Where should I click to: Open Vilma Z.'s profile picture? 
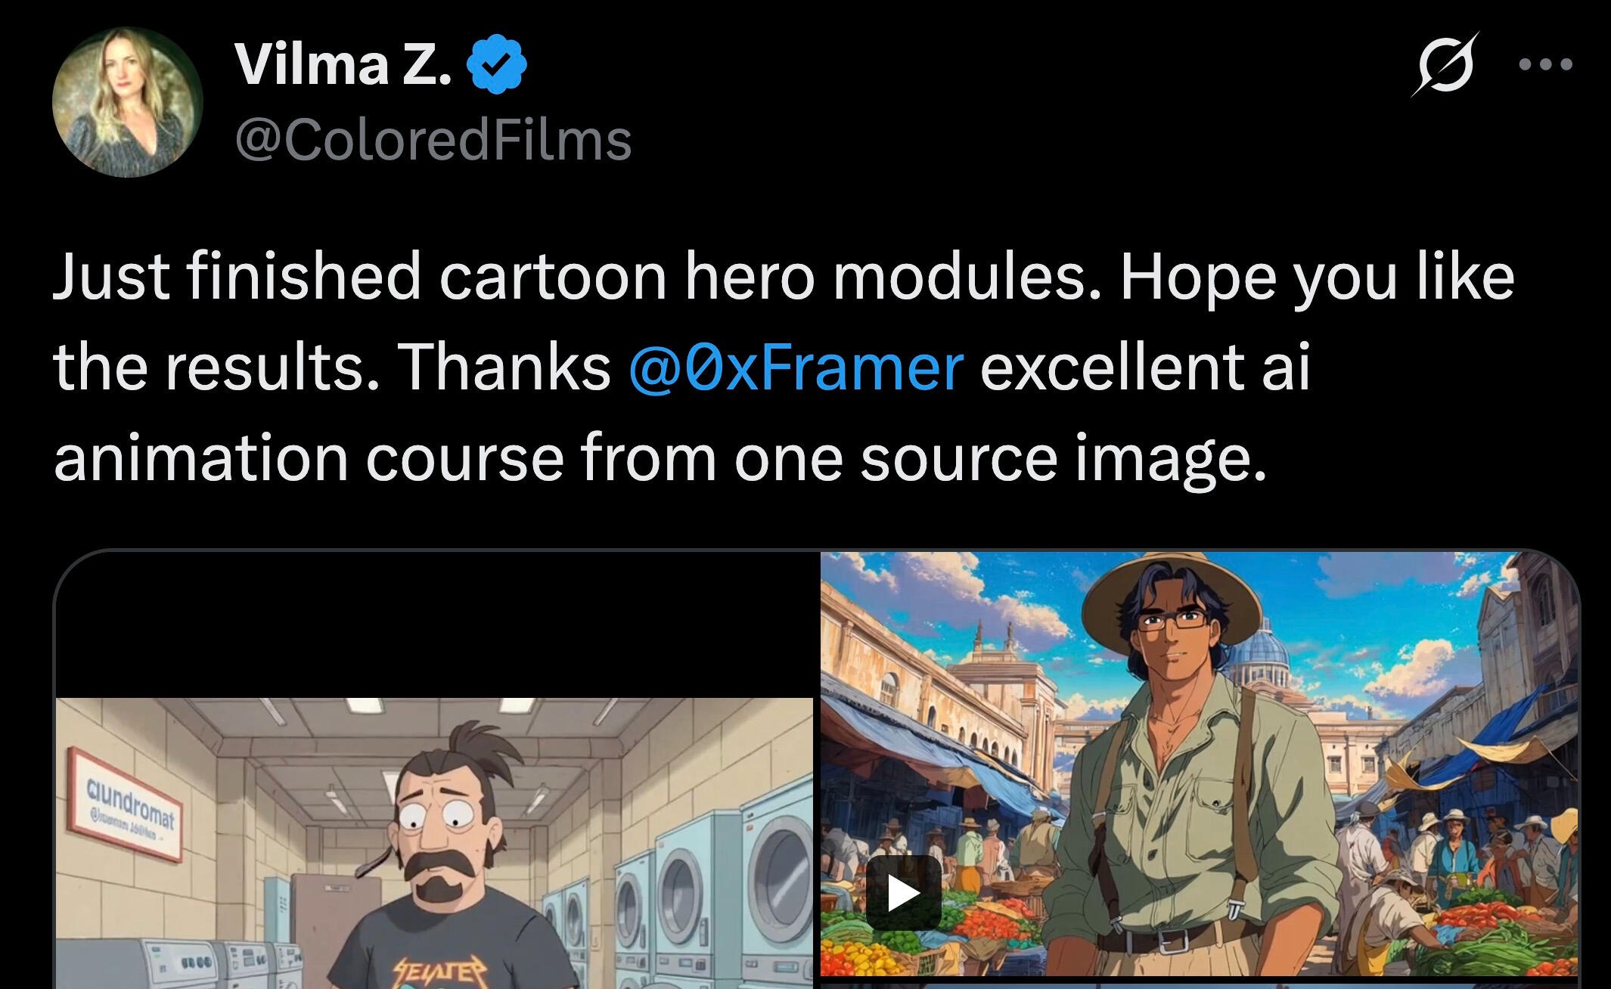click(x=127, y=102)
